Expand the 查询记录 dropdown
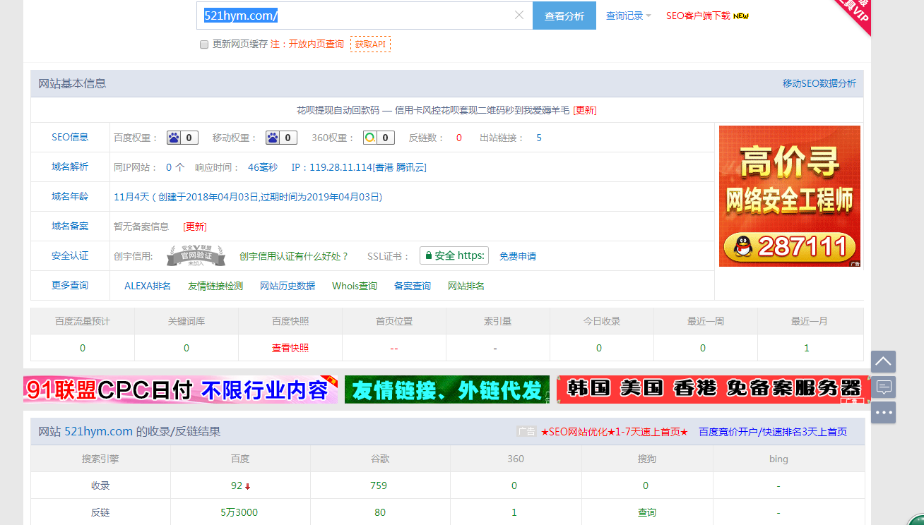Screen dimensions: 924x525 (x=628, y=16)
